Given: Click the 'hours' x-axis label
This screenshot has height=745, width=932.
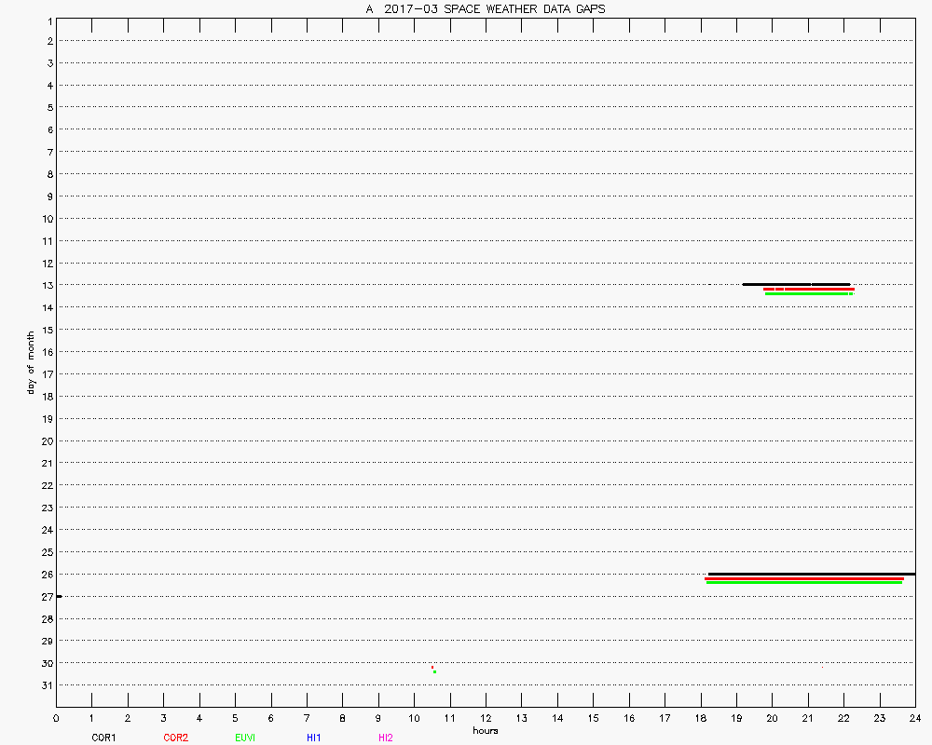Looking at the screenshot, I should [485, 731].
